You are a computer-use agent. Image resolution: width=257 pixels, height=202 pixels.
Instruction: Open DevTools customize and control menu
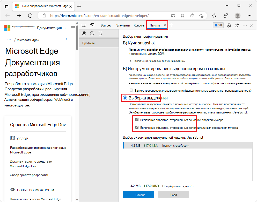coord(245,25)
